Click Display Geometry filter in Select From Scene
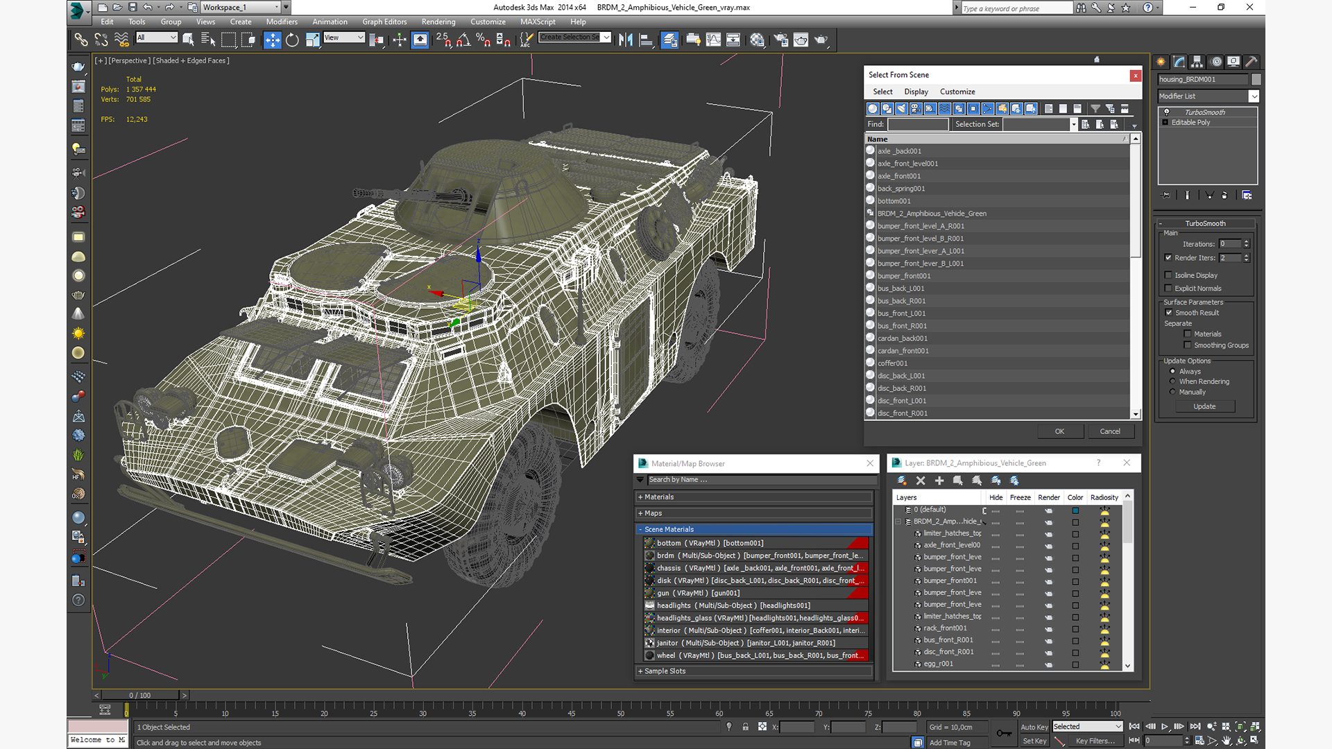Viewport: 1332px width, 749px height. click(x=873, y=108)
